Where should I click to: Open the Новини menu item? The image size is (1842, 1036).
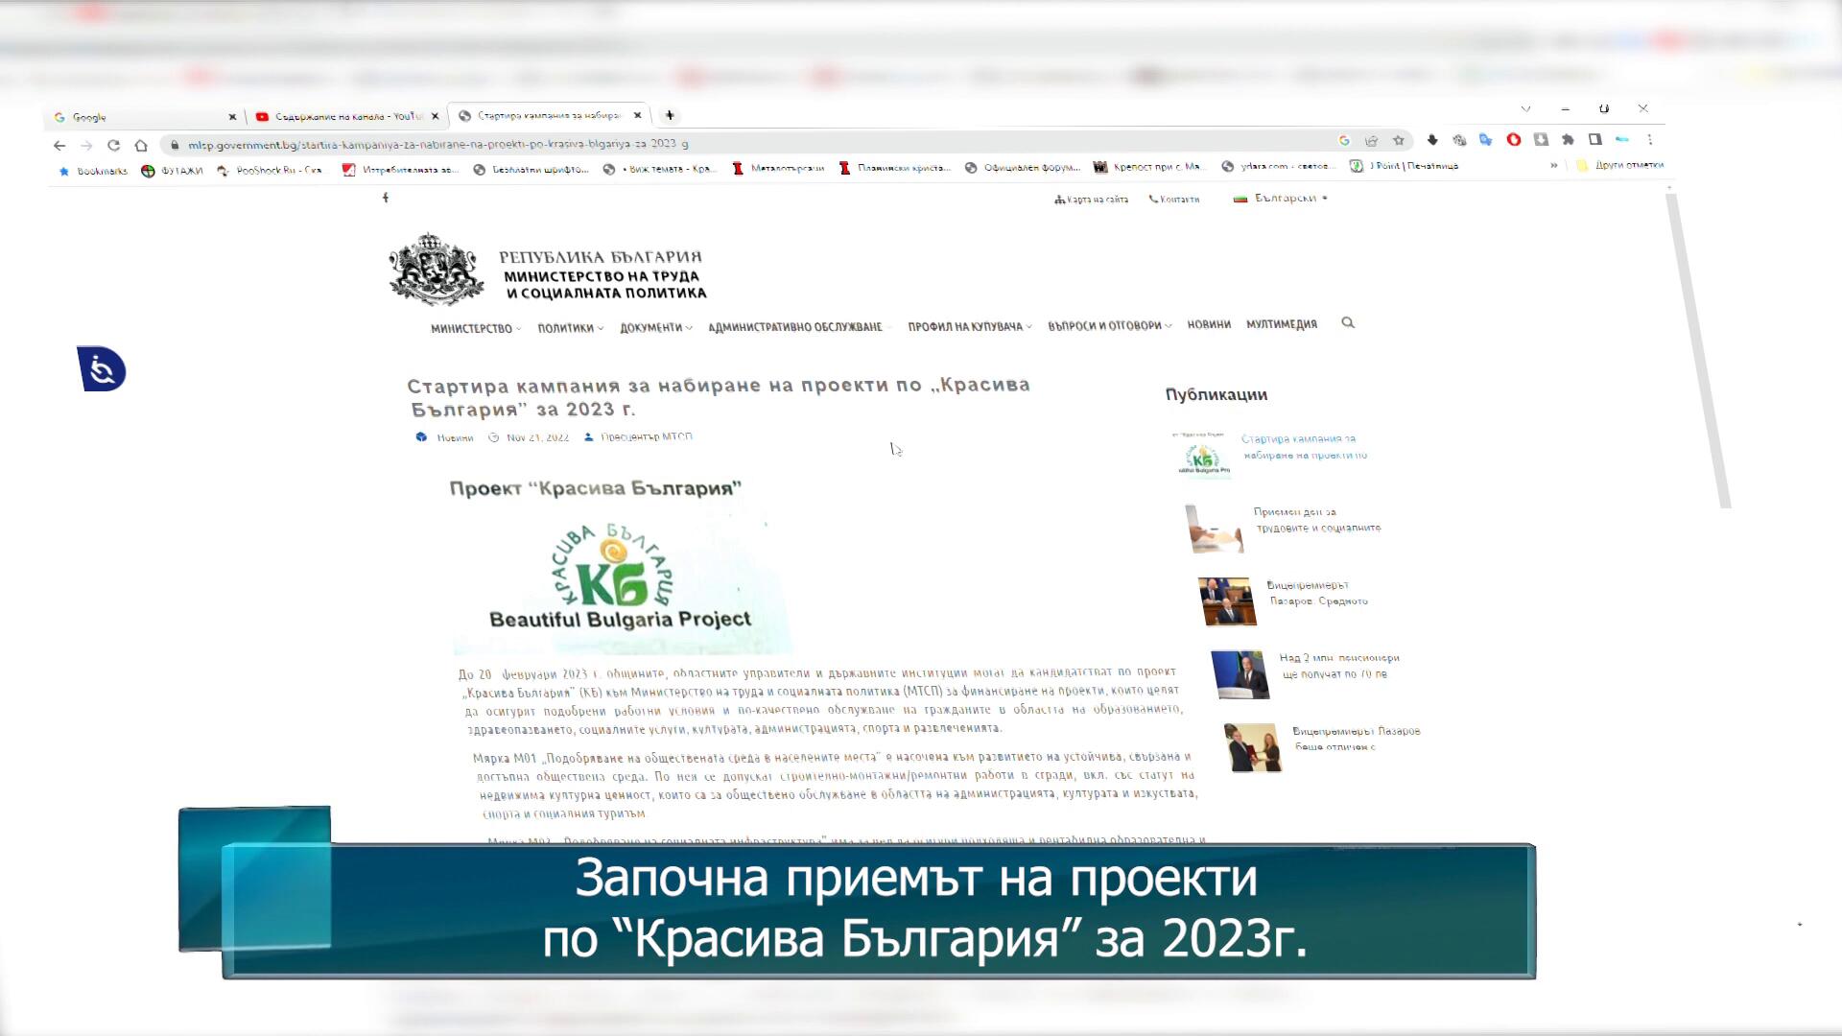click(1209, 325)
